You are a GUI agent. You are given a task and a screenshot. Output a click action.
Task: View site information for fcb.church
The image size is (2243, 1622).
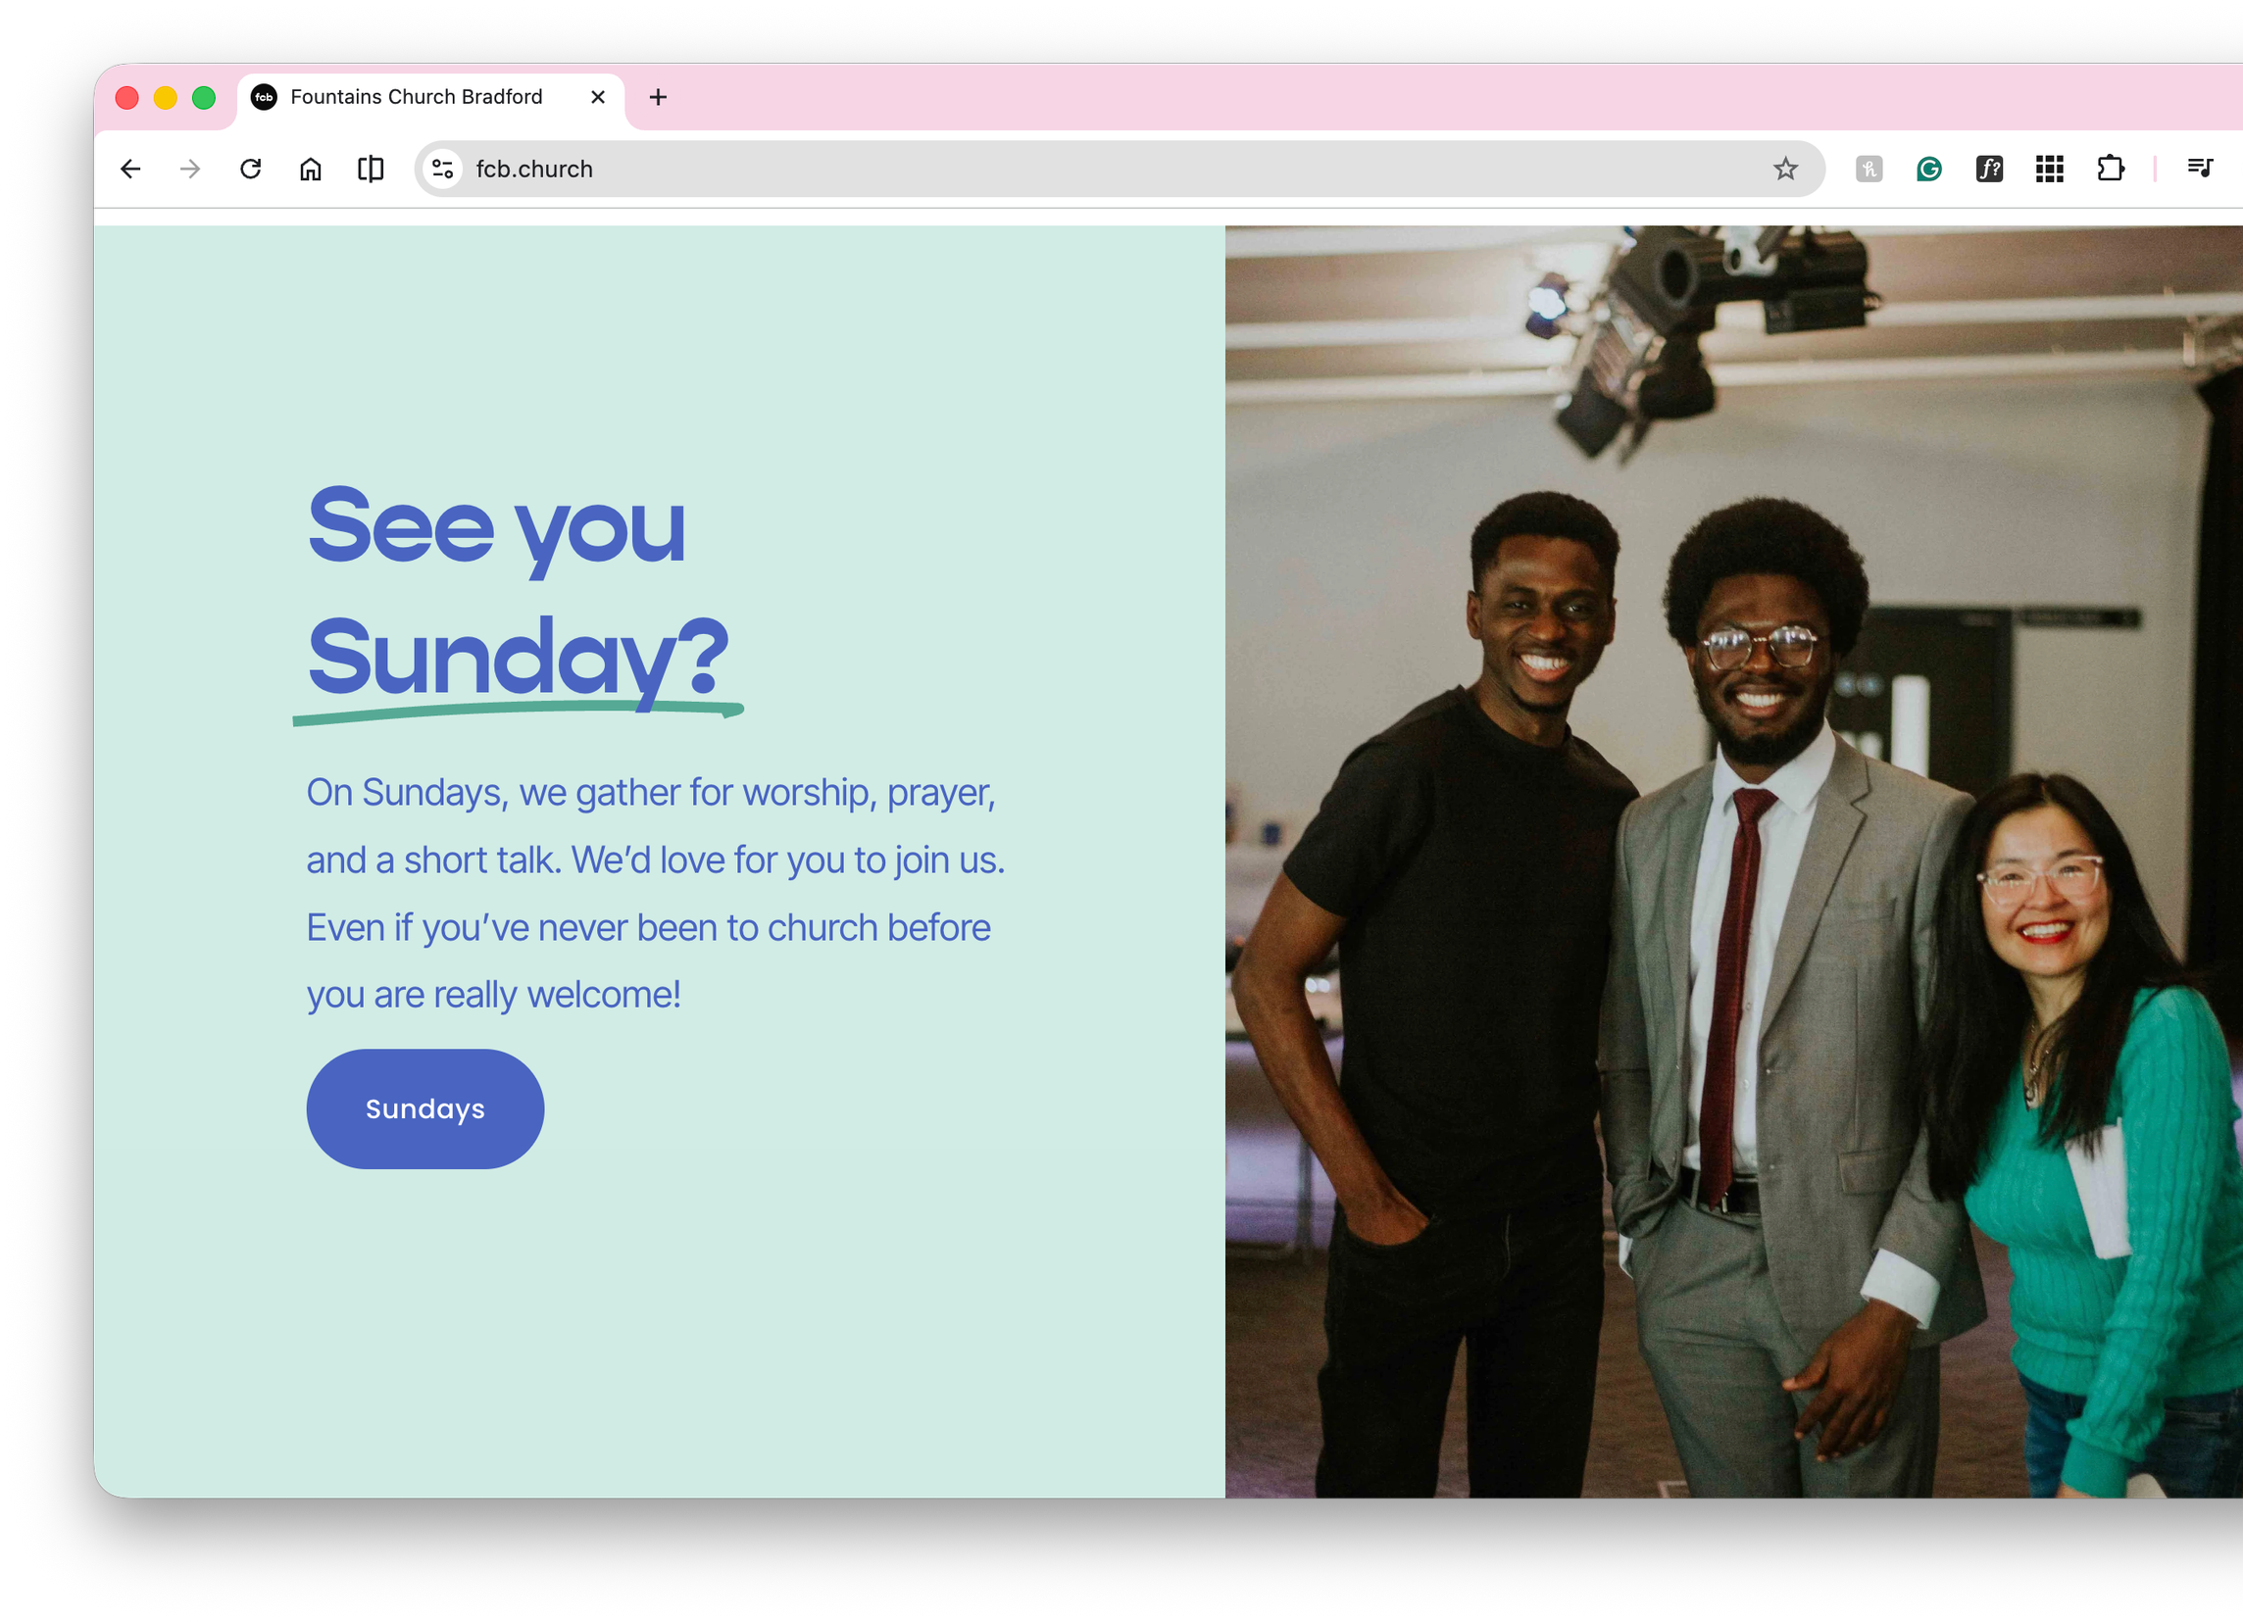click(x=443, y=169)
